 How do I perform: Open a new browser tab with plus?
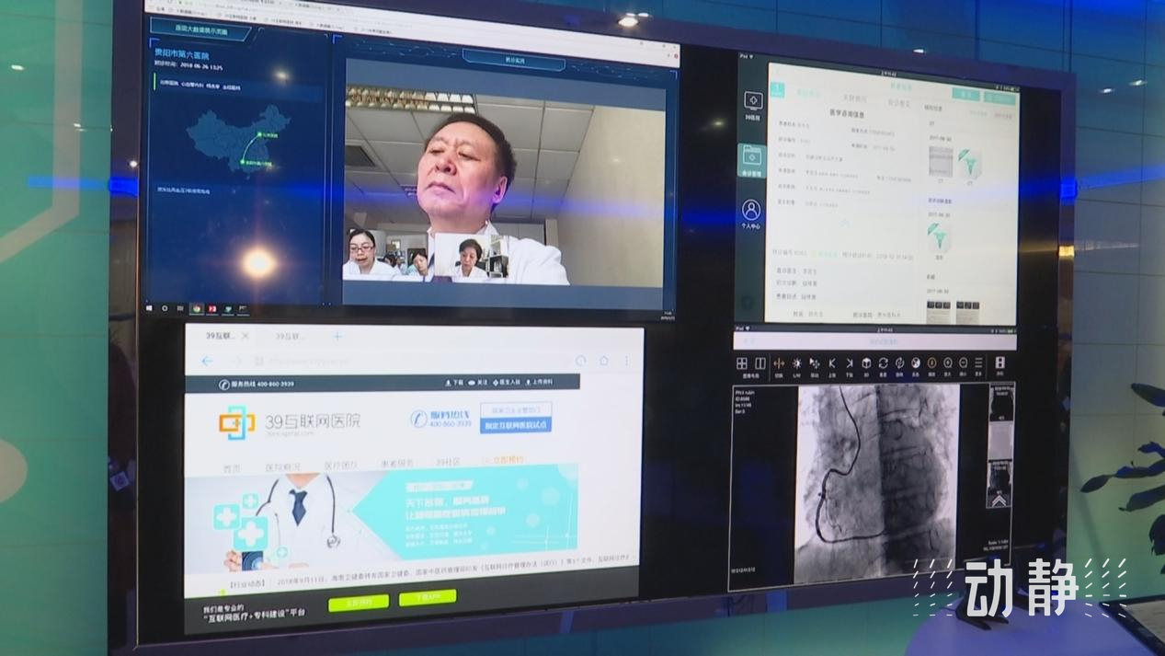click(337, 337)
